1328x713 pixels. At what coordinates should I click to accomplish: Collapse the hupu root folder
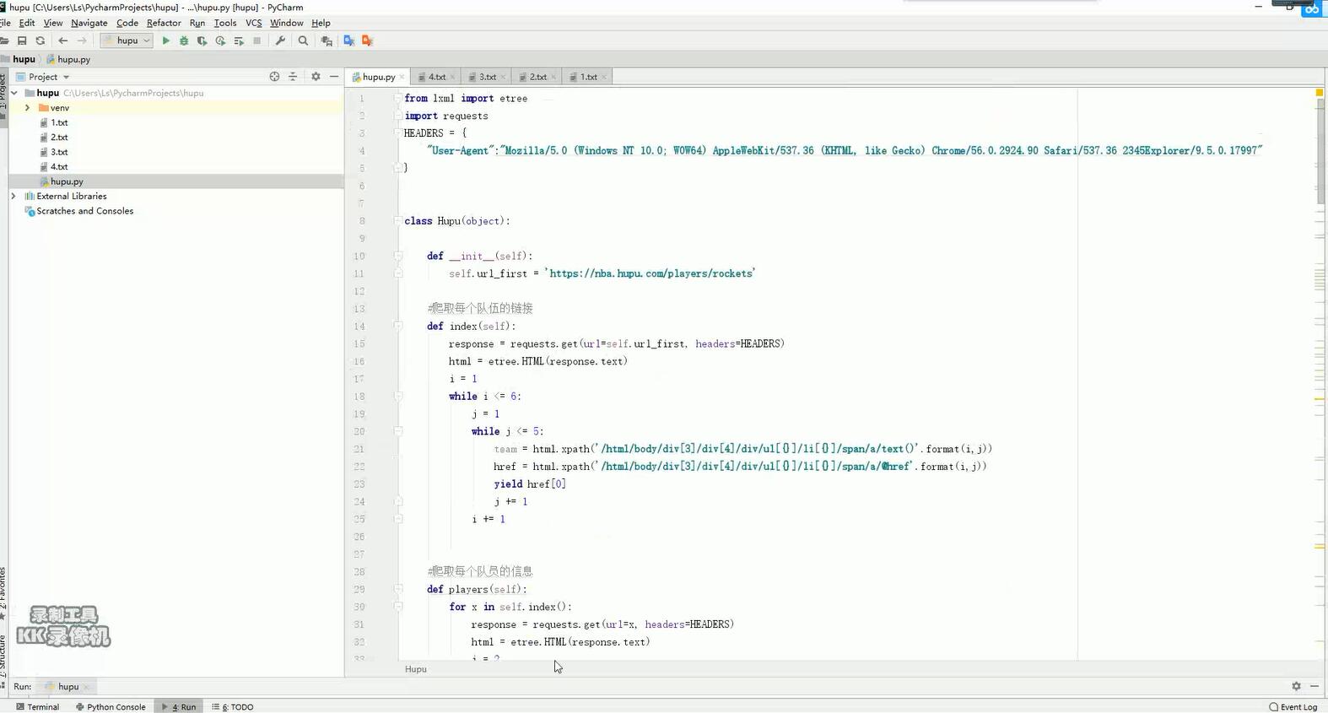(14, 93)
